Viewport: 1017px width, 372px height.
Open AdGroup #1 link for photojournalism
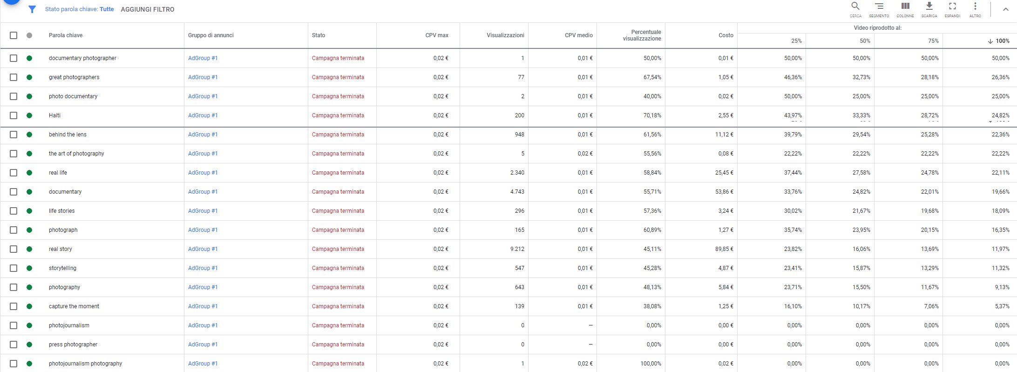[x=203, y=325]
